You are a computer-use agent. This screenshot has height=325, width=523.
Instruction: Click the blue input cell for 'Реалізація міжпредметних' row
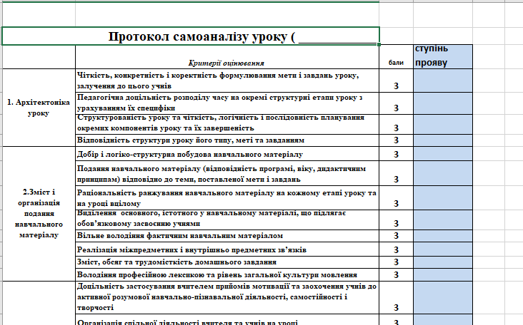point(443,249)
